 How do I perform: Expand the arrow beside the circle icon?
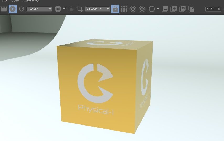coord(158,9)
